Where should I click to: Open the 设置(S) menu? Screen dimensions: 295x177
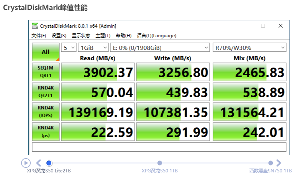[59, 36]
